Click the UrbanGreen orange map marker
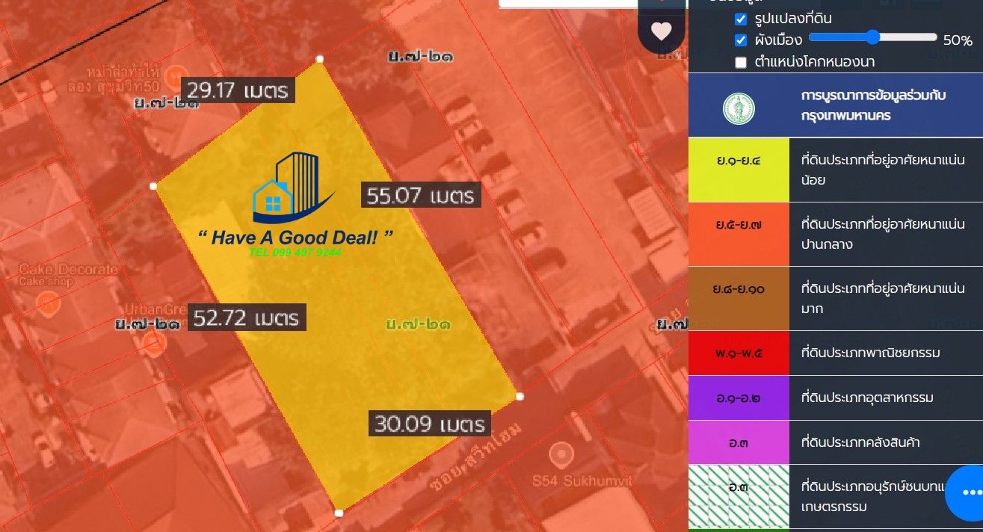 [155, 343]
